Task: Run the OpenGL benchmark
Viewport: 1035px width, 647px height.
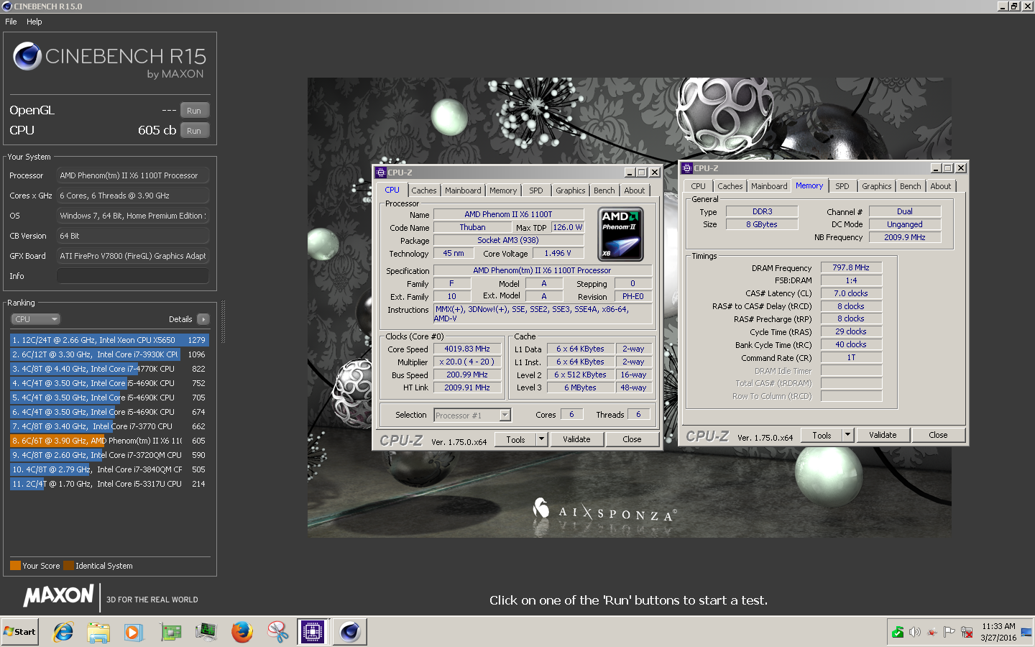Action: [x=194, y=111]
